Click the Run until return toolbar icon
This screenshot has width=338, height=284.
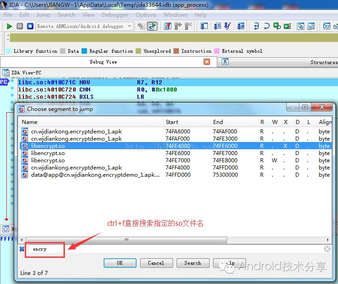click(277, 26)
